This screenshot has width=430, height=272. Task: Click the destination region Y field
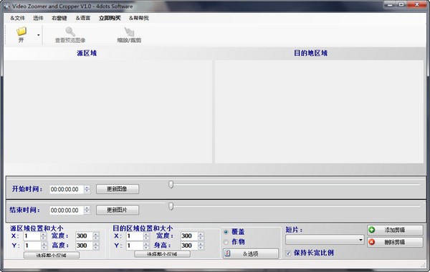click(x=135, y=246)
